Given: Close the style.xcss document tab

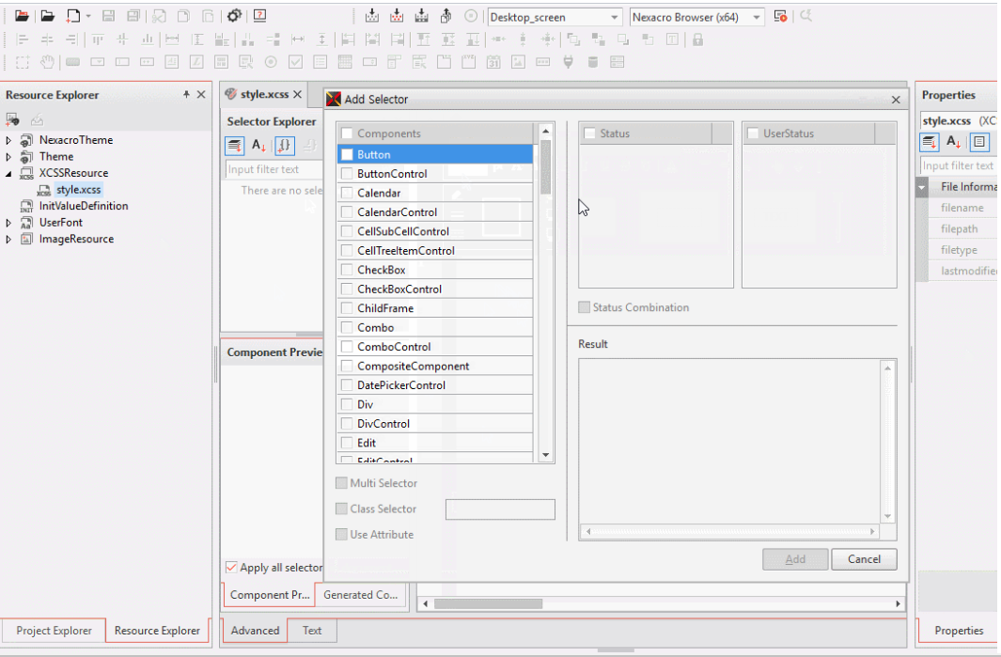Looking at the screenshot, I should pyautogui.click(x=298, y=95).
